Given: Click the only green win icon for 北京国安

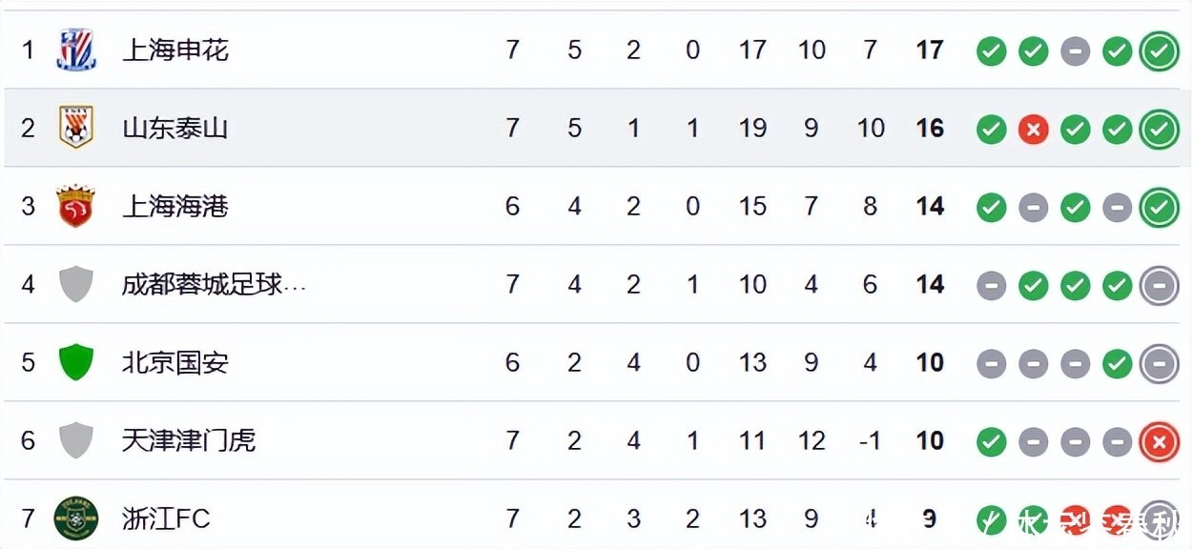Looking at the screenshot, I should coord(1117,363).
